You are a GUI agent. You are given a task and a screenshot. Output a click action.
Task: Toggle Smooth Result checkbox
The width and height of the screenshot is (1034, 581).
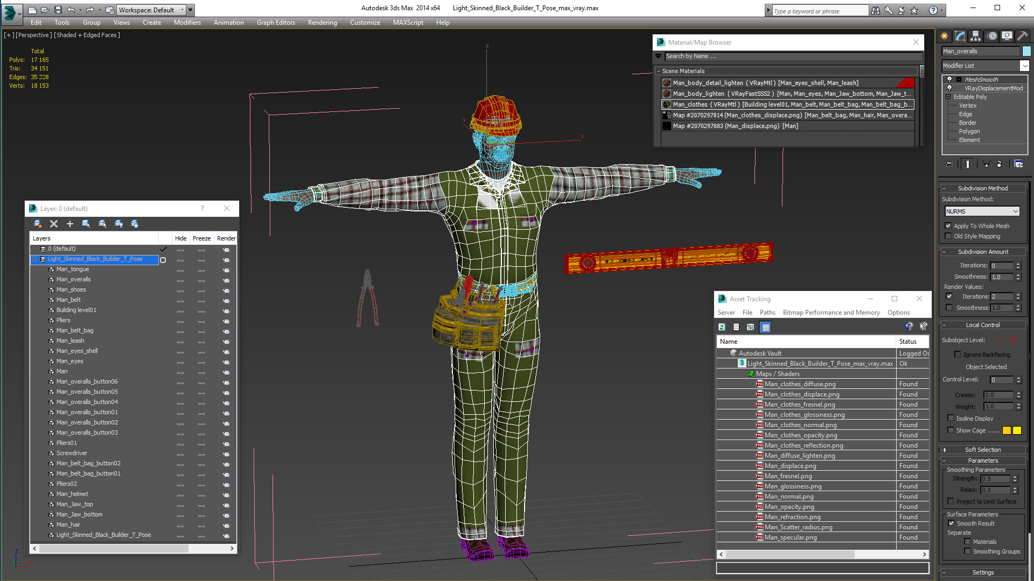pos(951,523)
